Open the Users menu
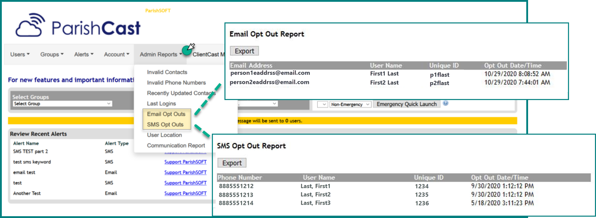Screen dimensions: 596x218 click(20, 54)
